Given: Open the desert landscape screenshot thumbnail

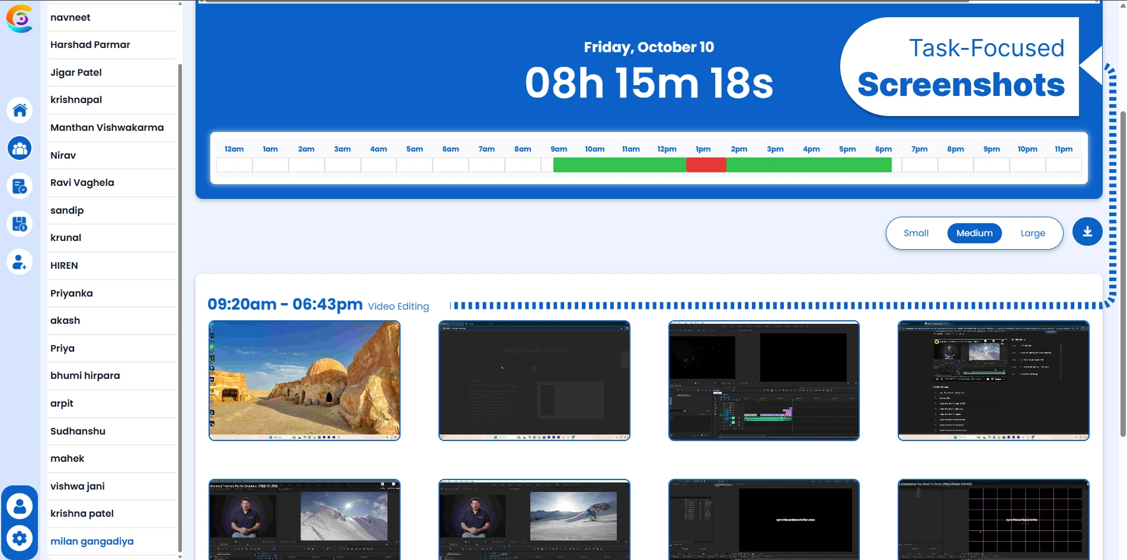Looking at the screenshot, I should pos(305,381).
